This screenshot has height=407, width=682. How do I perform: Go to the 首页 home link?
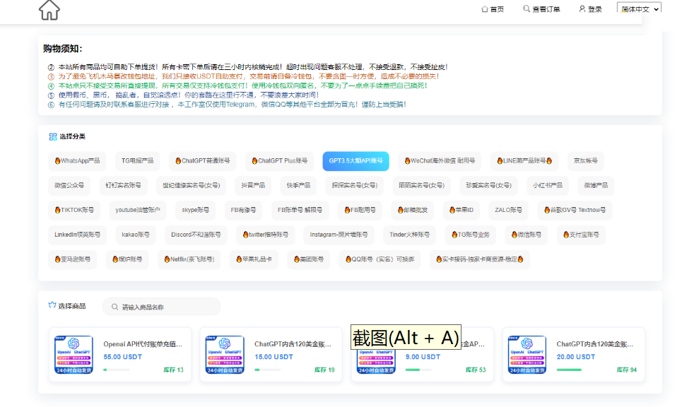493,9
